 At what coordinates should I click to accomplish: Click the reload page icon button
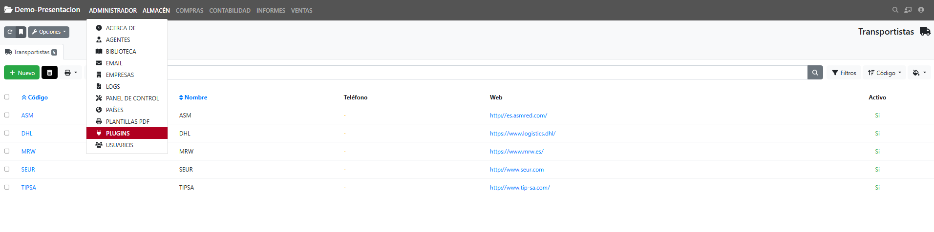point(10,32)
